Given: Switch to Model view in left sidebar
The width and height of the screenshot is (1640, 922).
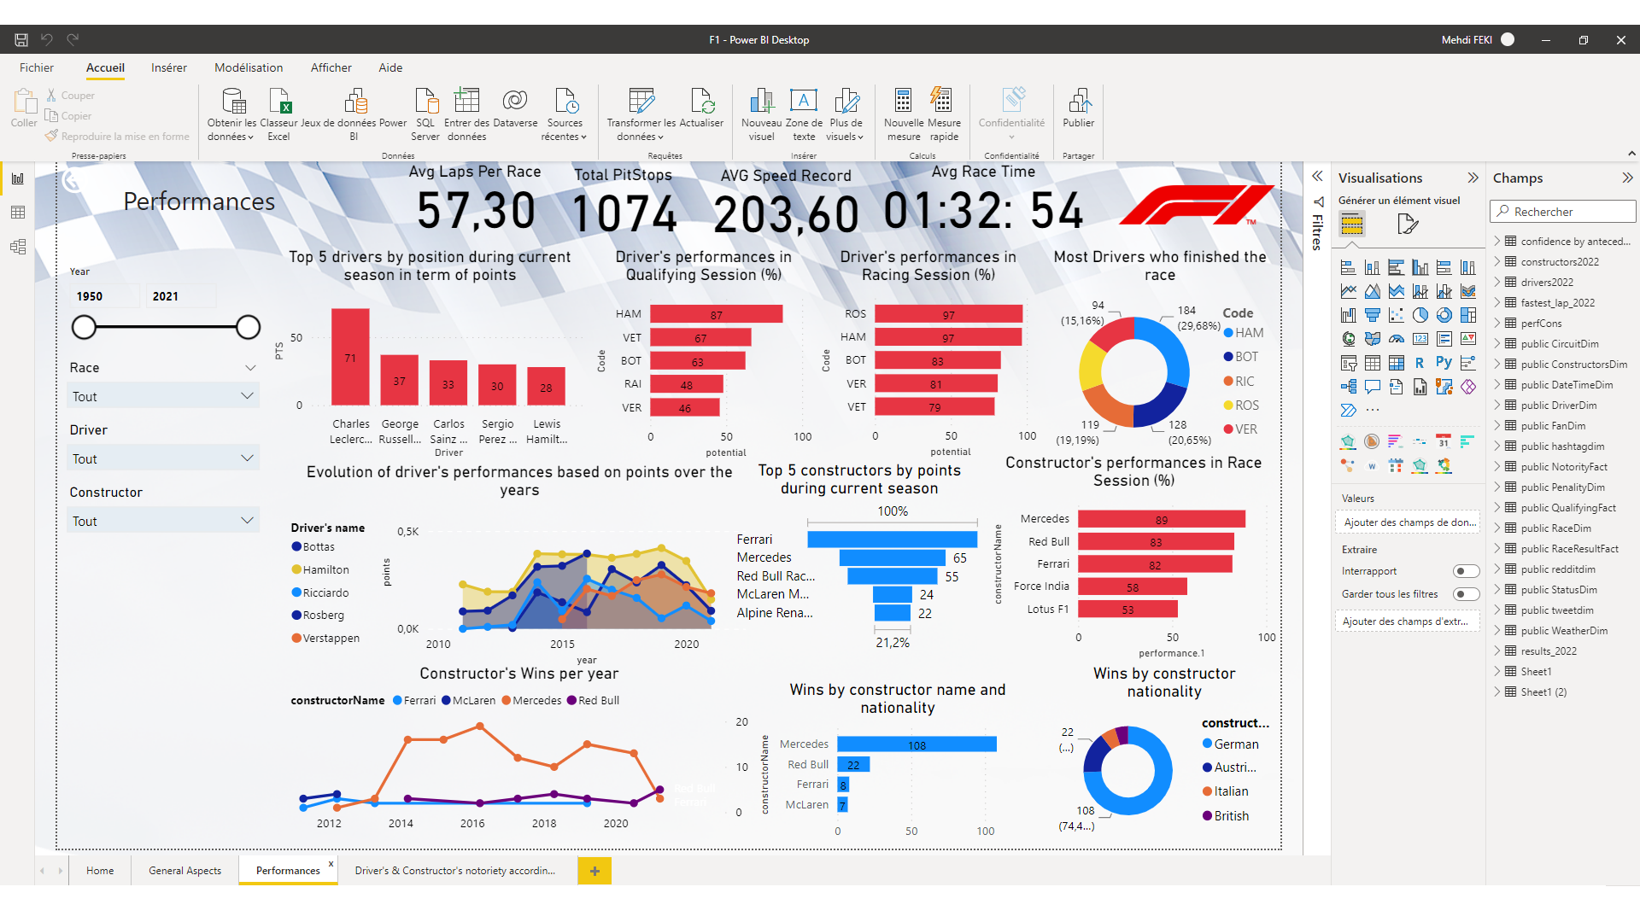Looking at the screenshot, I should click(18, 247).
